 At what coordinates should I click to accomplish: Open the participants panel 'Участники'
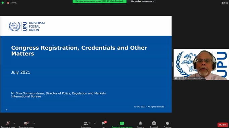86,124
